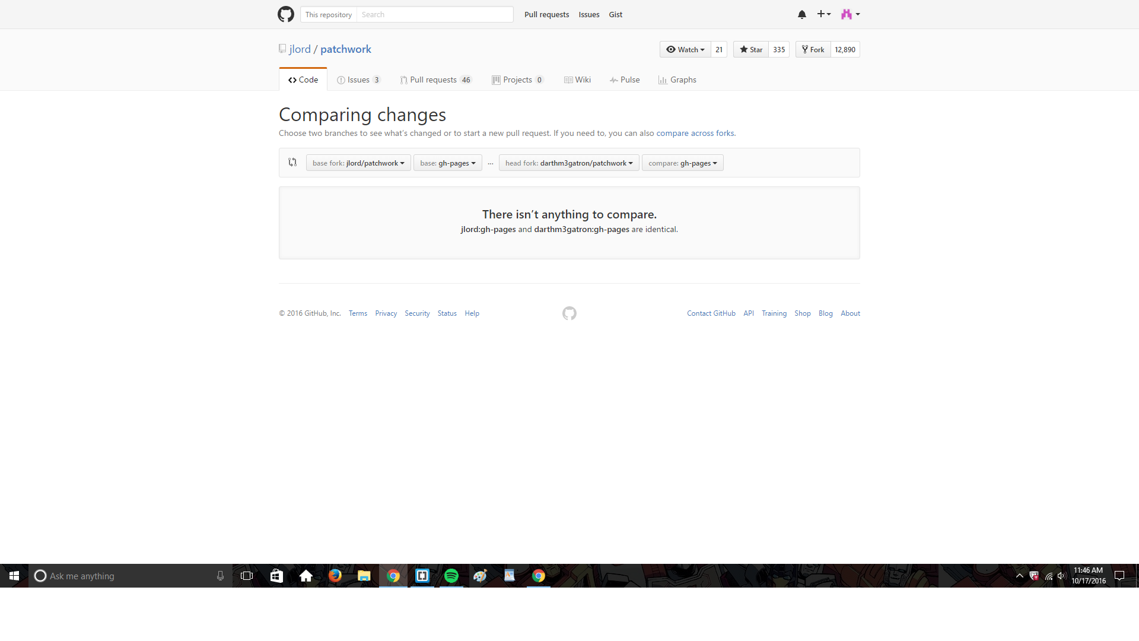Image resolution: width=1139 pixels, height=641 pixels.
Task: Expand head fork darthm3gatron/patchwork dropdown
Action: point(569,163)
